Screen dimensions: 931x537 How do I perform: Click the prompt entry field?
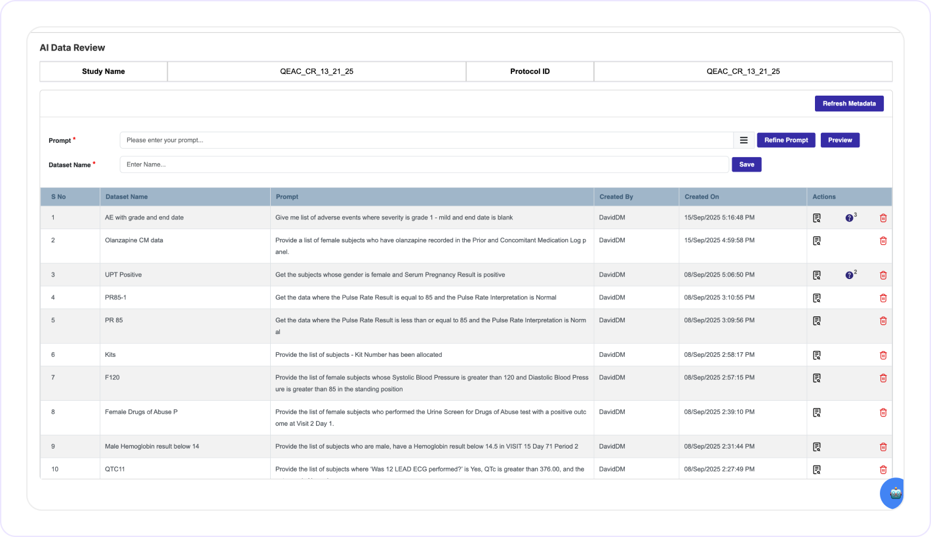pos(426,139)
